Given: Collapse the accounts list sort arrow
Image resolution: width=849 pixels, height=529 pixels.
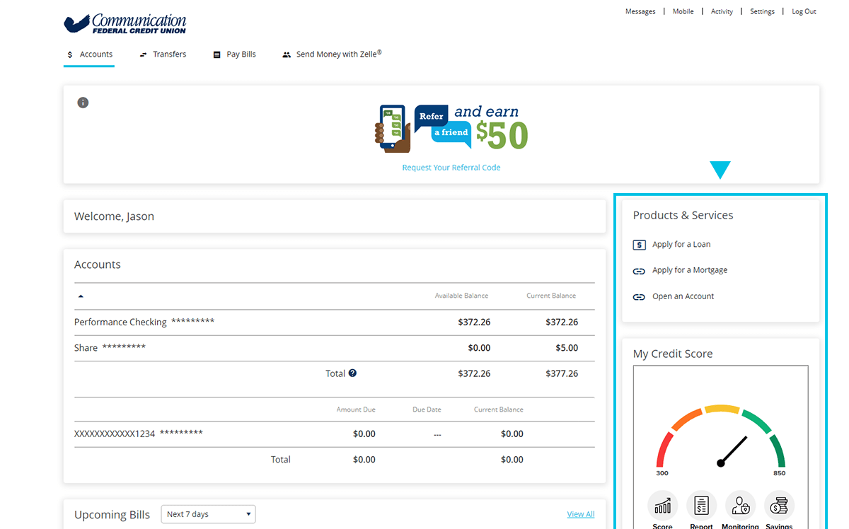Looking at the screenshot, I should coord(80,296).
